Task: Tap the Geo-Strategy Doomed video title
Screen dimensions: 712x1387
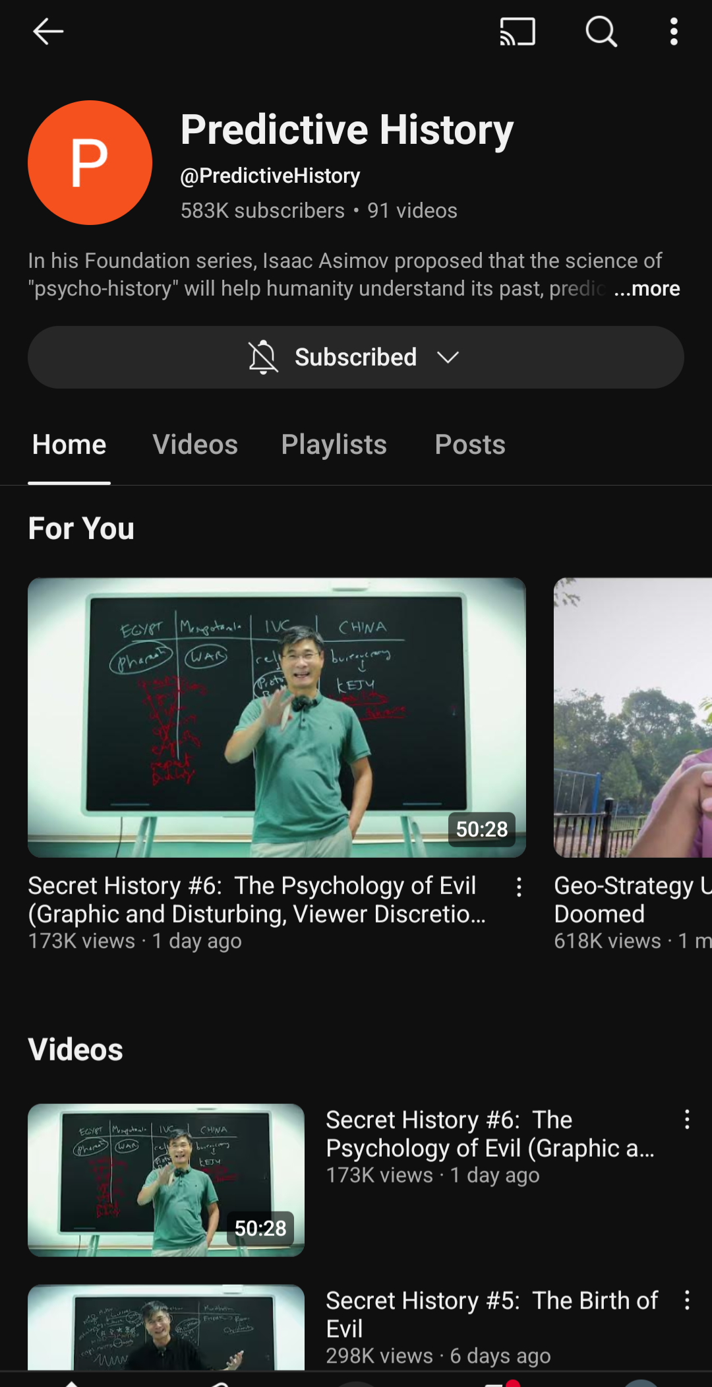Action: coord(633,899)
